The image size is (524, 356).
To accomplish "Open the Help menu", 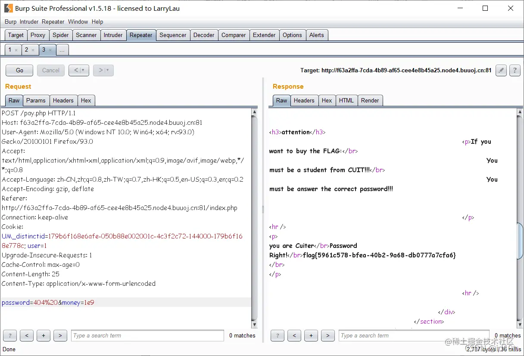I will coord(97,22).
